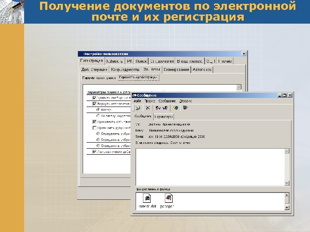Image resolution: width=310 pixels, height=232 pixels.
Task: Enable the Принимать рубрики РК checkbox
Action: [x=94, y=128]
